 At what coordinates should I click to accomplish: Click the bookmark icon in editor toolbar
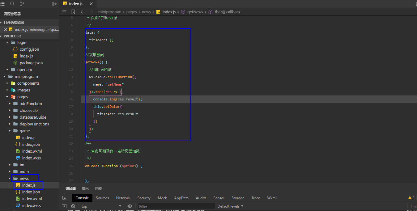73,12
